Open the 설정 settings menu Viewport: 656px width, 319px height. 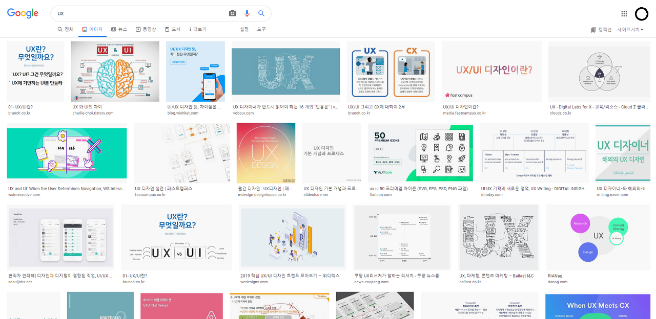click(244, 29)
